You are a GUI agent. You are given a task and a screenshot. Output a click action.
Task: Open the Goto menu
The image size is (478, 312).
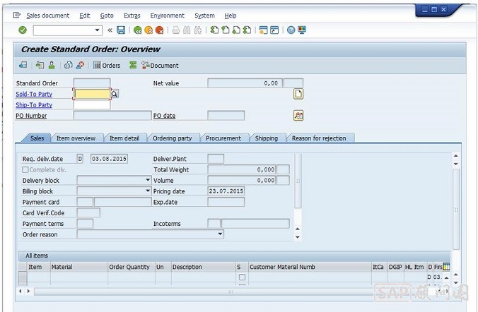107,16
